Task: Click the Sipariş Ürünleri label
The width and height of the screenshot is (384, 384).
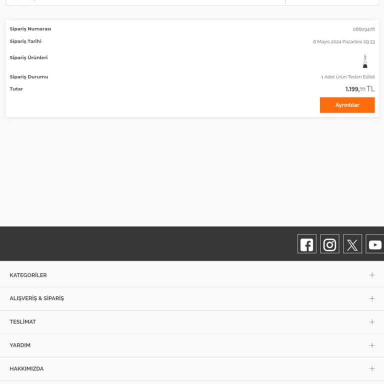Action: (28, 57)
